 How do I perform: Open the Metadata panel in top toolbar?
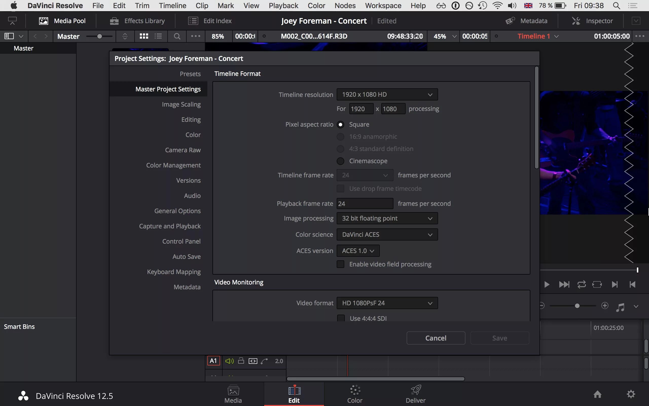pyautogui.click(x=526, y=21)
